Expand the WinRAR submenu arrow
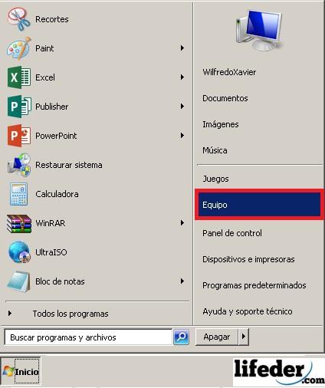The image size is (325, 388). coord(182,223)
